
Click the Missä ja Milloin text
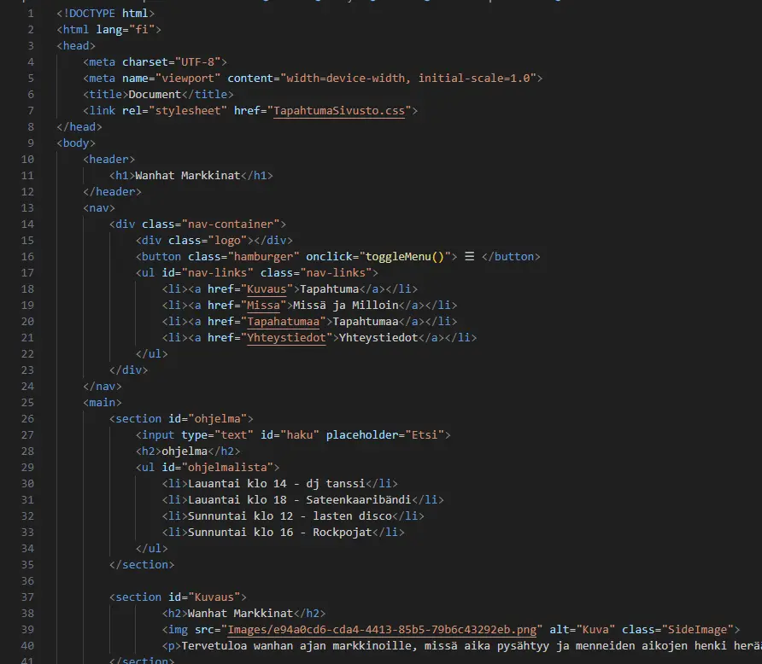coord(345,306)
